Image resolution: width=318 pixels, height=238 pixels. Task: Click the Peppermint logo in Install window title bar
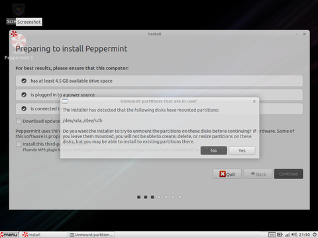[x=14, y=34]
